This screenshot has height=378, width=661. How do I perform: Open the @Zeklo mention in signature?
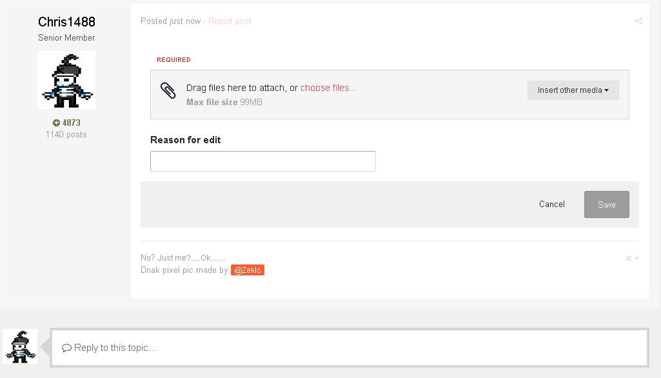[x=248, y=270]
